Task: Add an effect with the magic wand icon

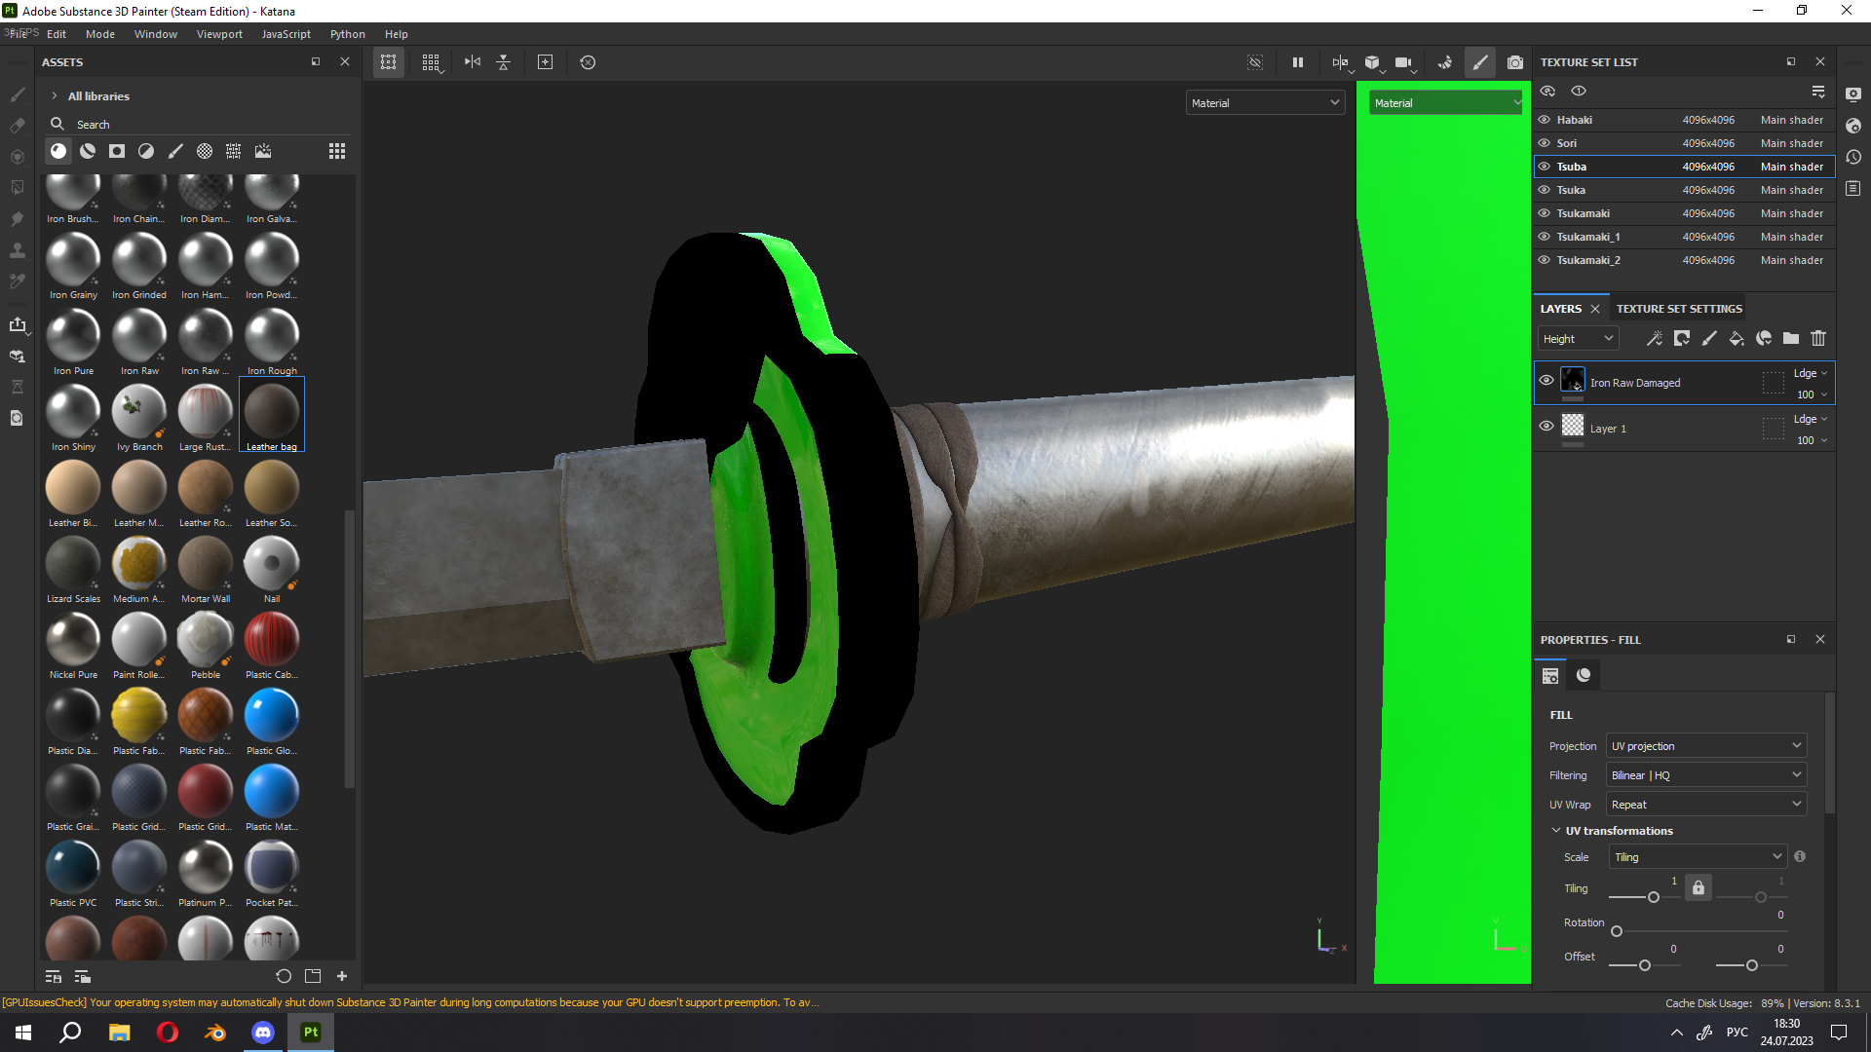Action: [1654, 338]
